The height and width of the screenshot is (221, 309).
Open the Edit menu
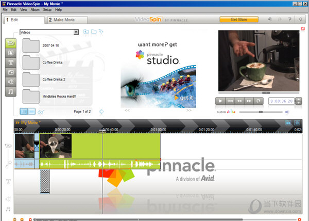pyautogui.click(x=13, y=10)
